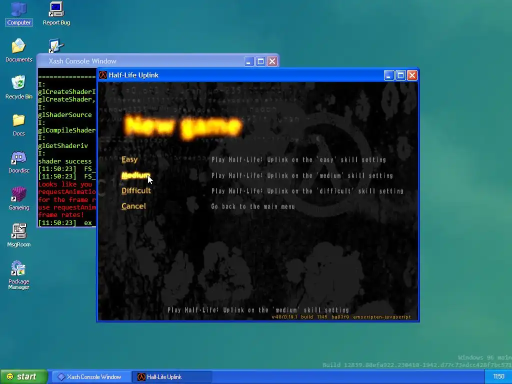Open the Recycle Bin icon

[x=19, y=87]
